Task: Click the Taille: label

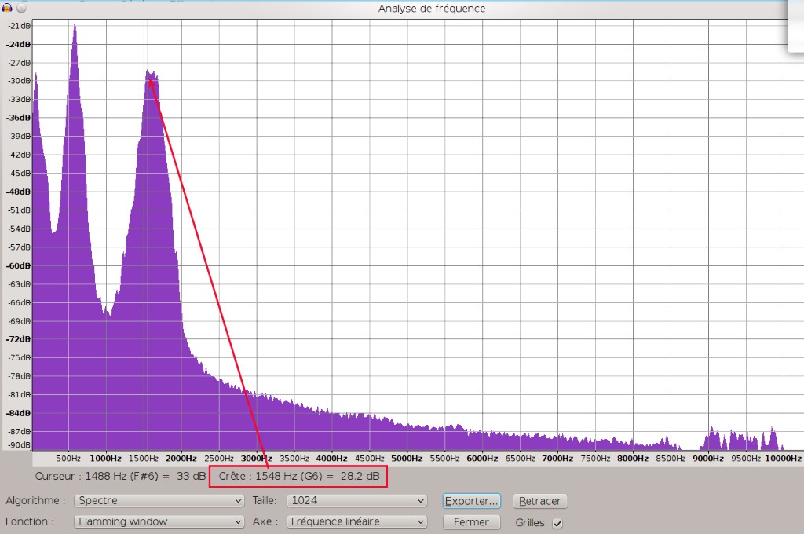Action: pyautogui.click(x=265, y=501)
